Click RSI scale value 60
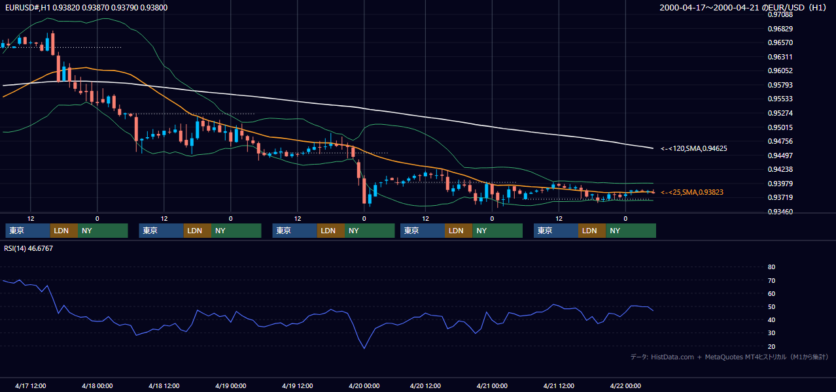 tap(771, 293)
